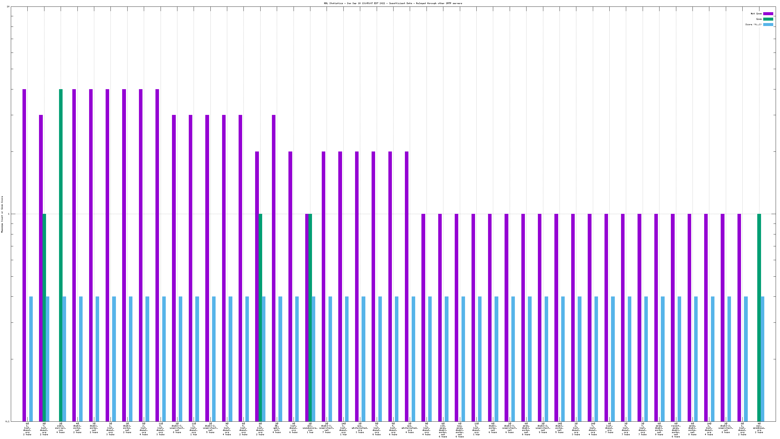Click the y-axis tick label 1

(8, 214)
